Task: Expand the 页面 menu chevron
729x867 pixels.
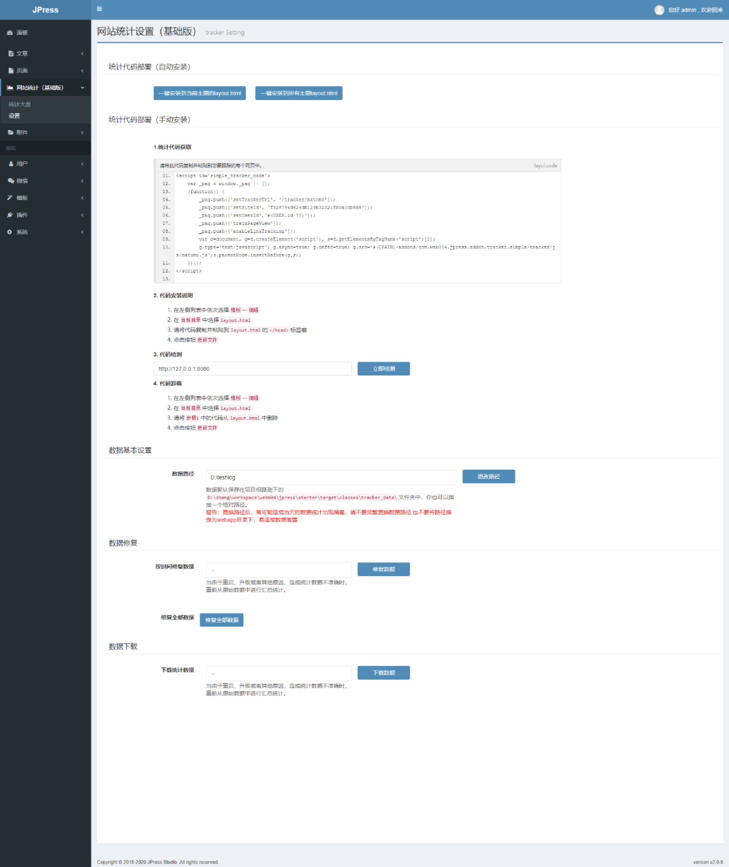Action: [x=82, y=70]
